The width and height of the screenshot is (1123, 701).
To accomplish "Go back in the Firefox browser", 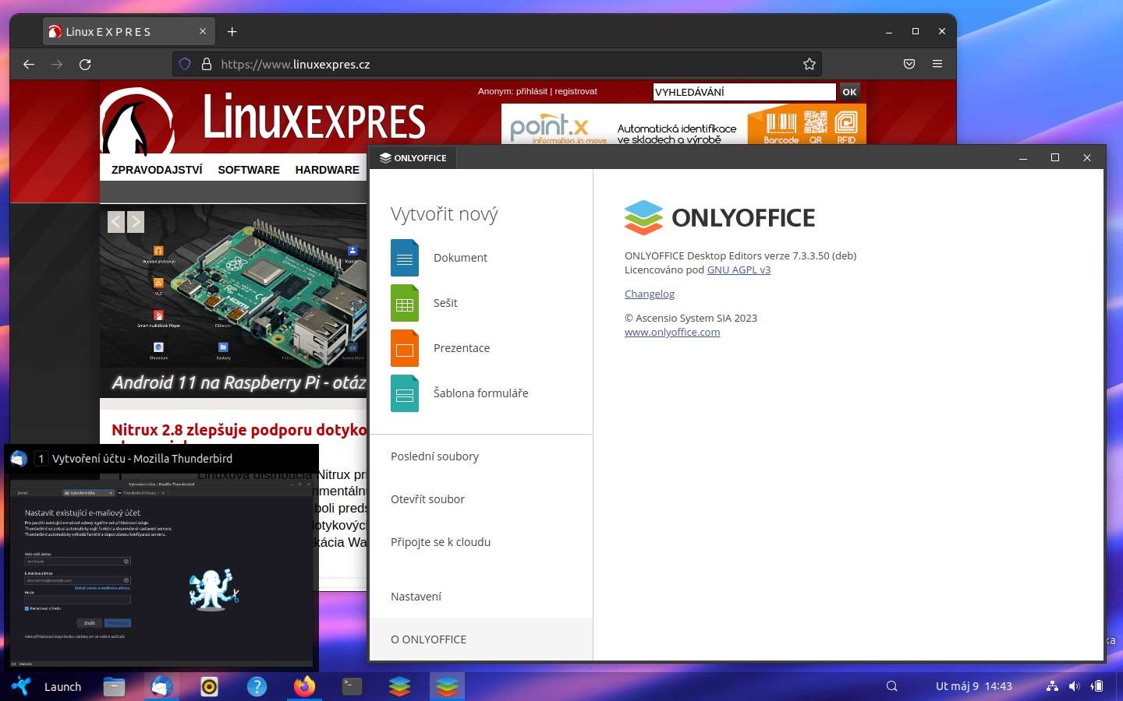I will coord(29,64).
